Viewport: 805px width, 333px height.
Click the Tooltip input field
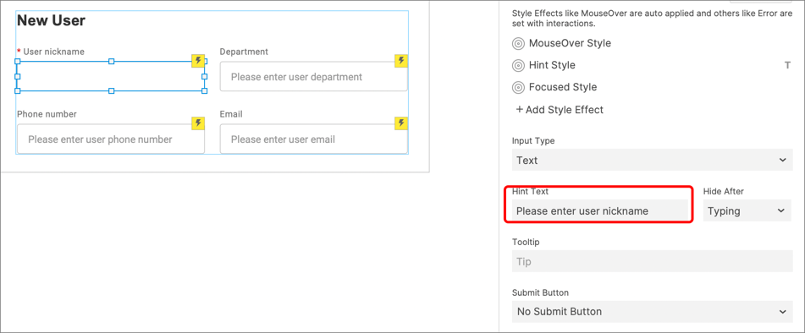point(652,261)
